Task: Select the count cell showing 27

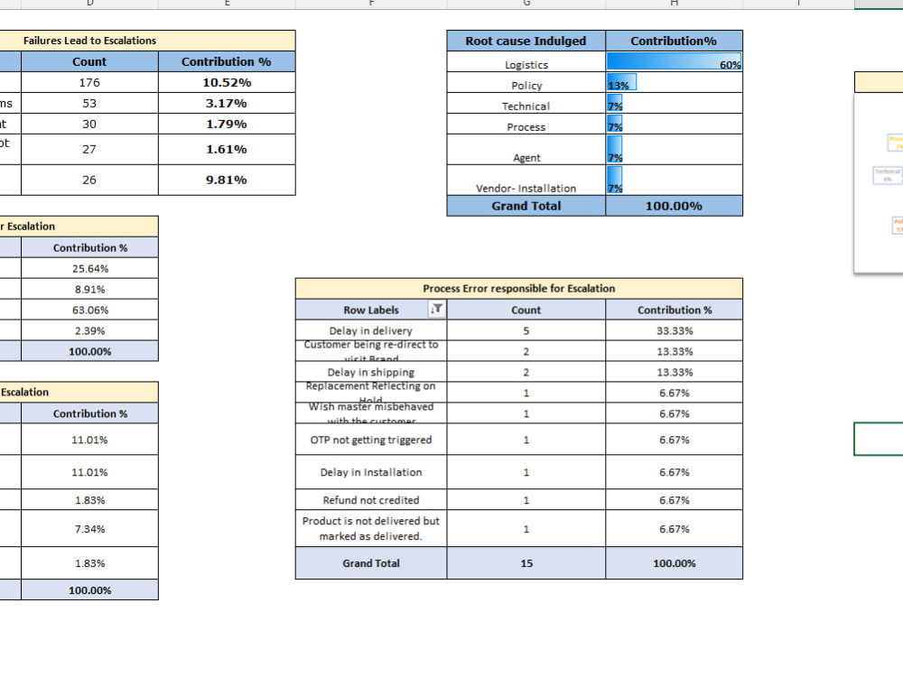Action: pos(89,150)
